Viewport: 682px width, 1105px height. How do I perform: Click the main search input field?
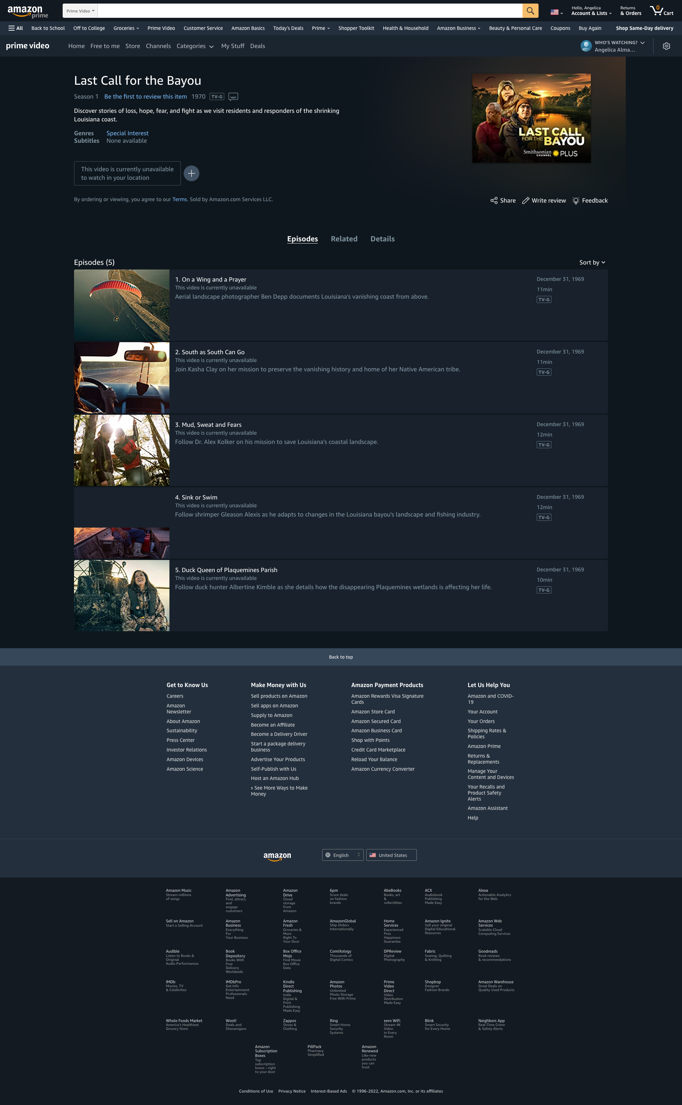click(310, 11)
